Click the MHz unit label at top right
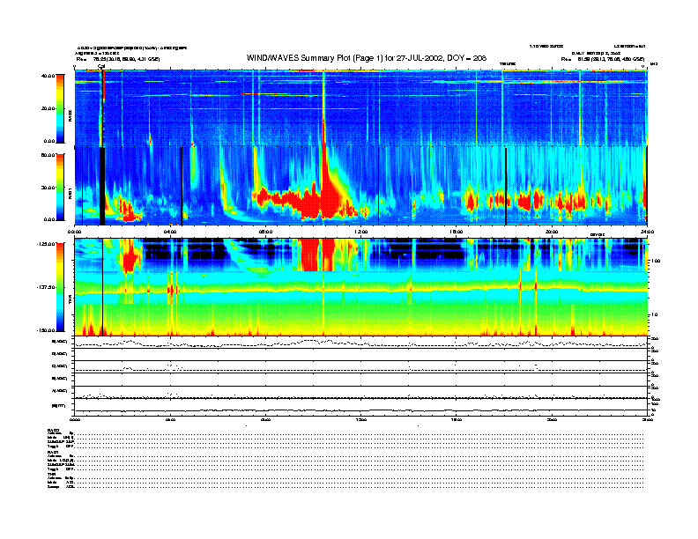The width and height of the screenshot is (698, 539). (x=654, y=64)
